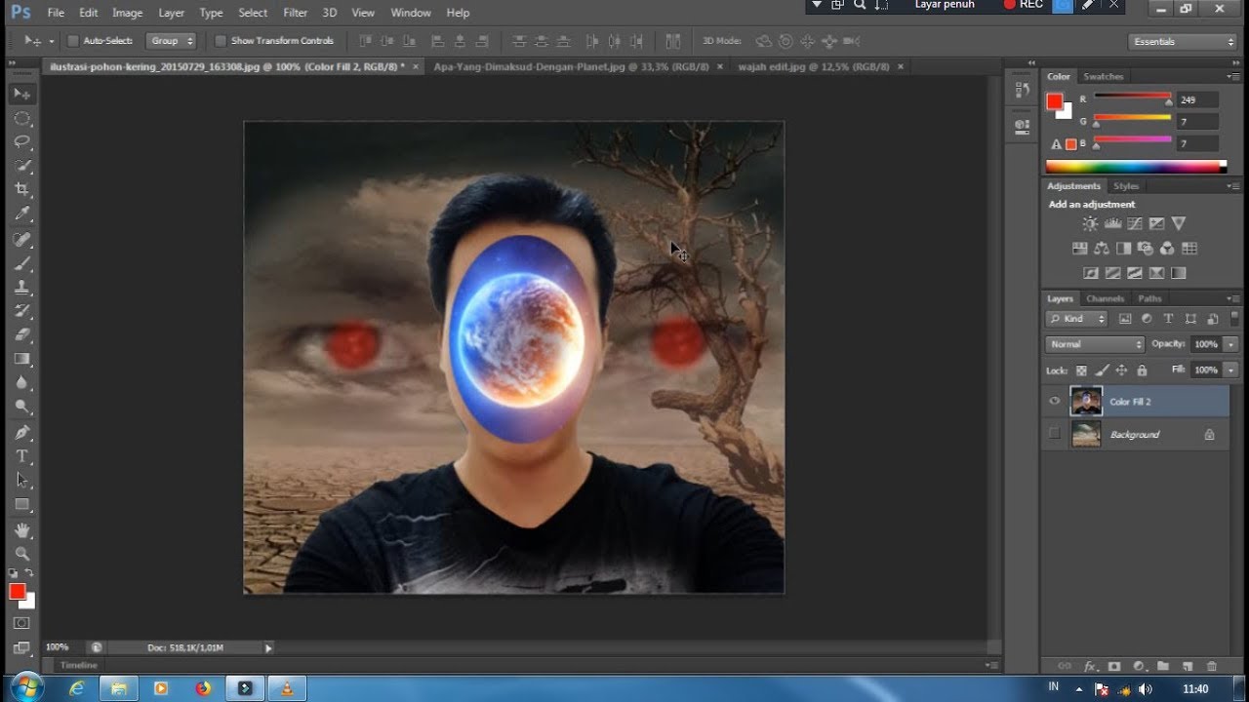Select the Crop tool
This screenshot has width=1249, height=702.
21,189
